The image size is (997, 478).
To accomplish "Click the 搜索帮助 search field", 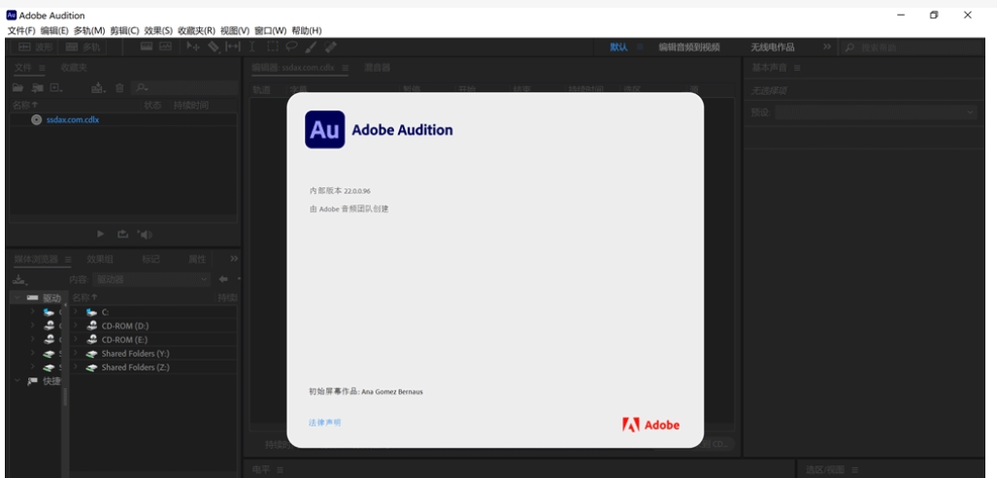I will click(914, 48).
